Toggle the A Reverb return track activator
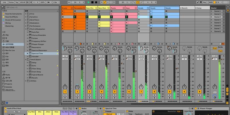This screenshot has height=115, width=230. 184,92
